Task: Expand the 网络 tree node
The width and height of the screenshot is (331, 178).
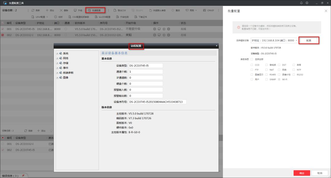Action: pyautogui.click(x=57, y=58)
